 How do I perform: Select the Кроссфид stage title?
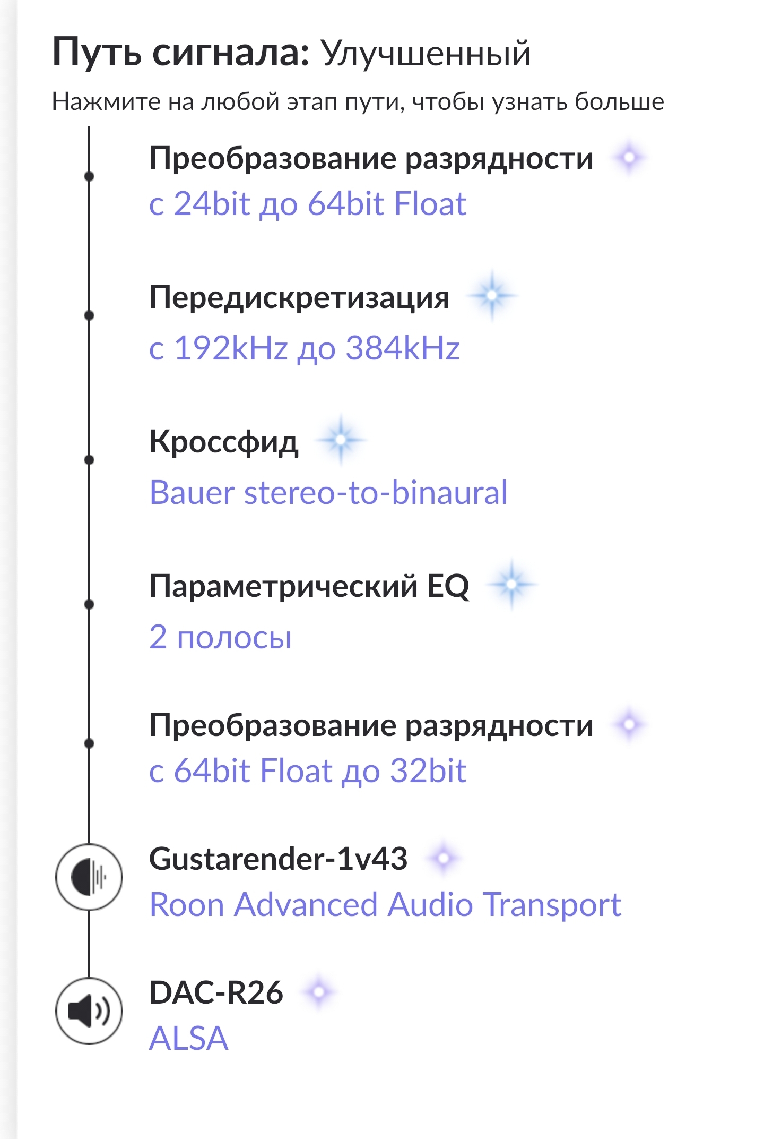point(224,441)
